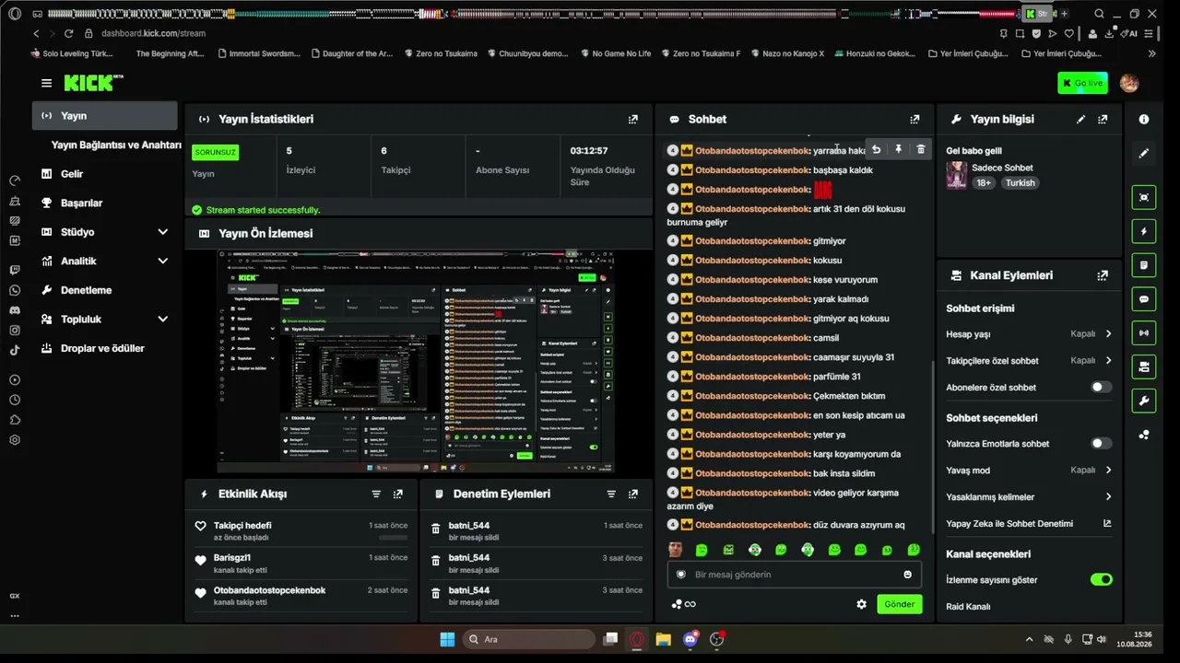Click the chat bubble icon in right rail
Screen dimensions: 1180x663
coord(1144,299)
